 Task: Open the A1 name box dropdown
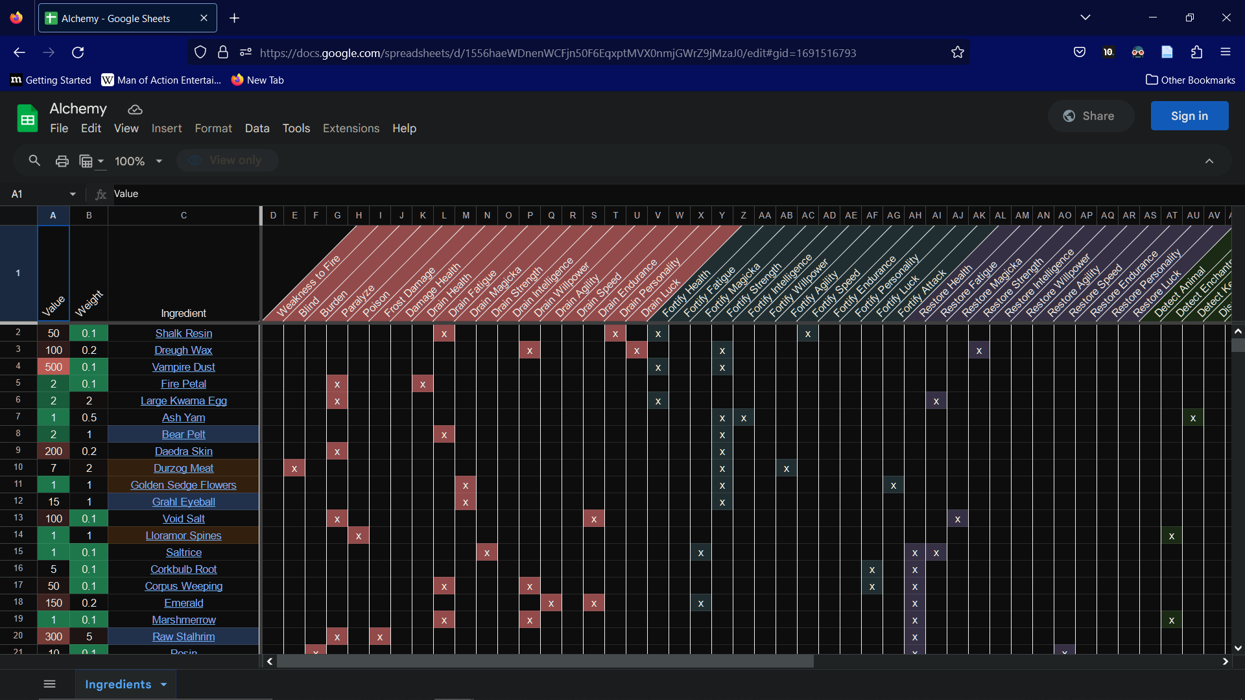(x=73, y=194)
